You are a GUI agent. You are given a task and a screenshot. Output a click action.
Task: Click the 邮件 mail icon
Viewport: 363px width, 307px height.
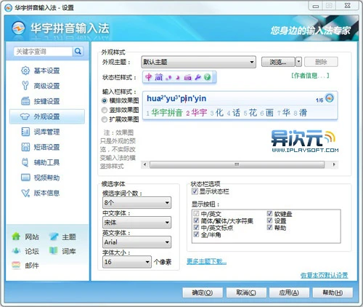tap(16, 266)
